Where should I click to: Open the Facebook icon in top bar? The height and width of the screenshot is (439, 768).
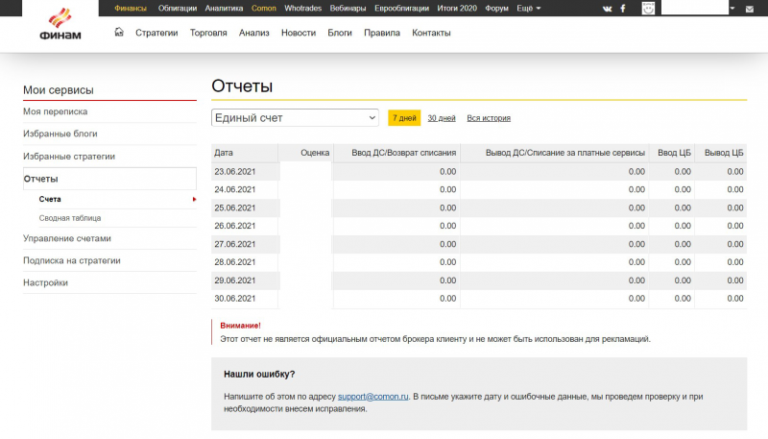(x=623, y=8)
